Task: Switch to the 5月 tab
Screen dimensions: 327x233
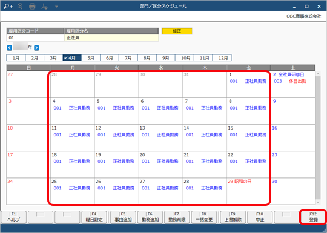Action: (x=91, y=57)
